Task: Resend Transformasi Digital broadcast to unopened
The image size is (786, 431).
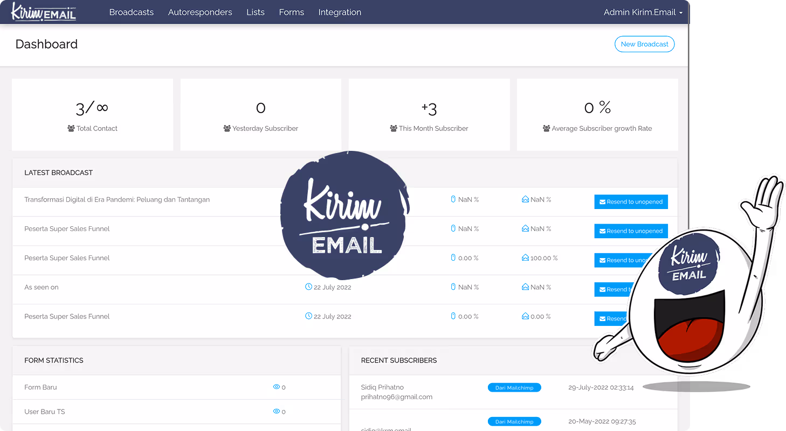Action: click(x=631, y=202)
